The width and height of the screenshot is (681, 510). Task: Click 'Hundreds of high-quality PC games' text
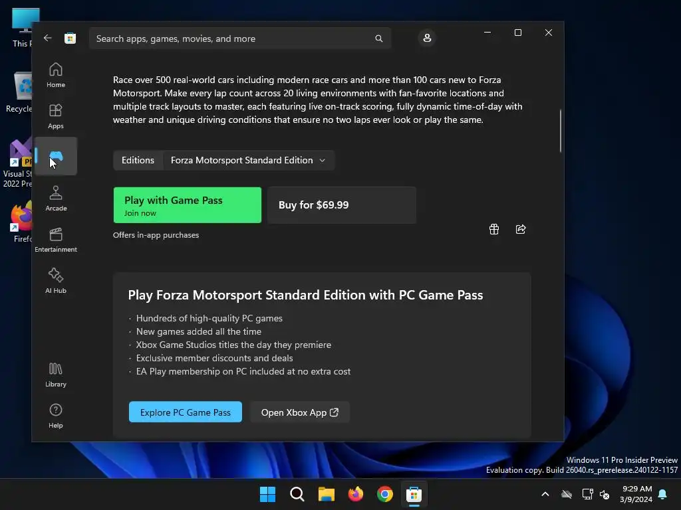click(209, 318)
